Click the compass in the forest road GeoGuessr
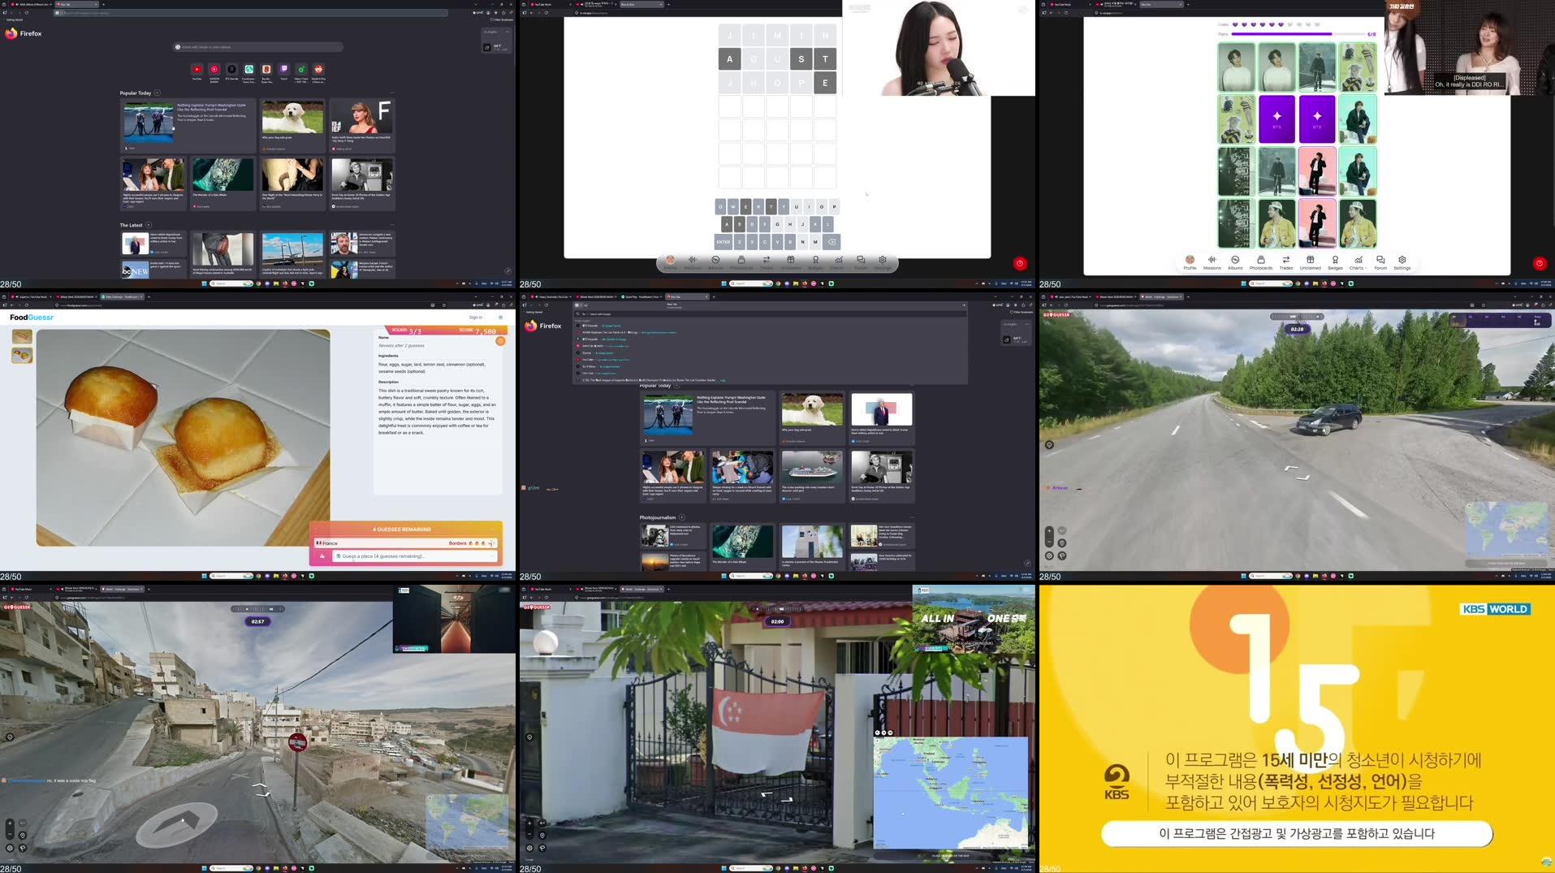This screenshot has height=873, width=1555. pos(1049,445)
